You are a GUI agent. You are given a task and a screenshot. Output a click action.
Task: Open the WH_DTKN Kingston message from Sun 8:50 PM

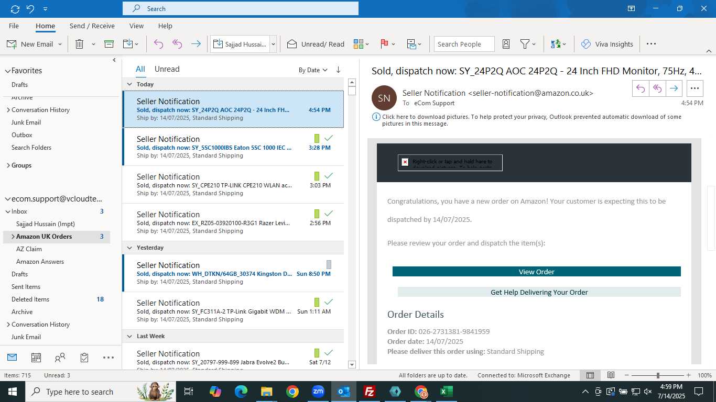click(x=233, y=273)
